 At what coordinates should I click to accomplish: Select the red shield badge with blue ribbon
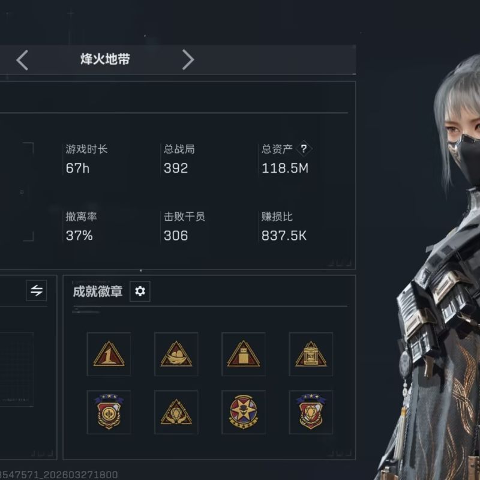click(x=109, y=412)
